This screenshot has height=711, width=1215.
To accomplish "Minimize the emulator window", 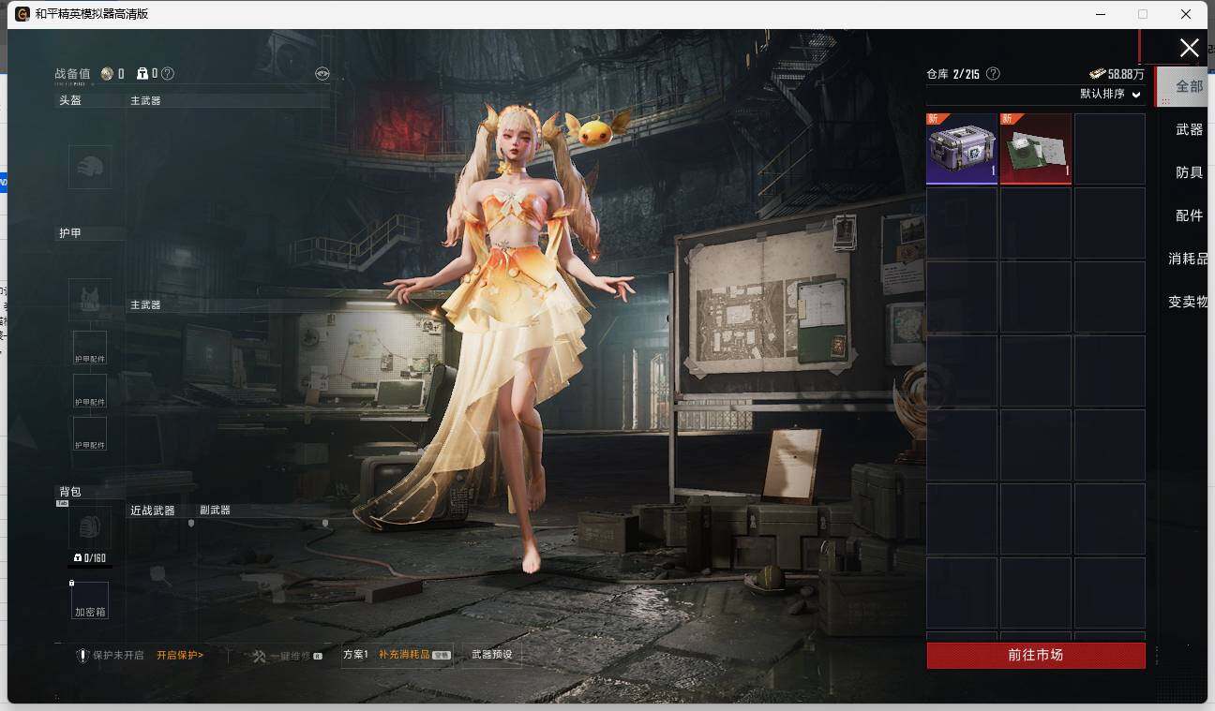I will coord(1099,14).
